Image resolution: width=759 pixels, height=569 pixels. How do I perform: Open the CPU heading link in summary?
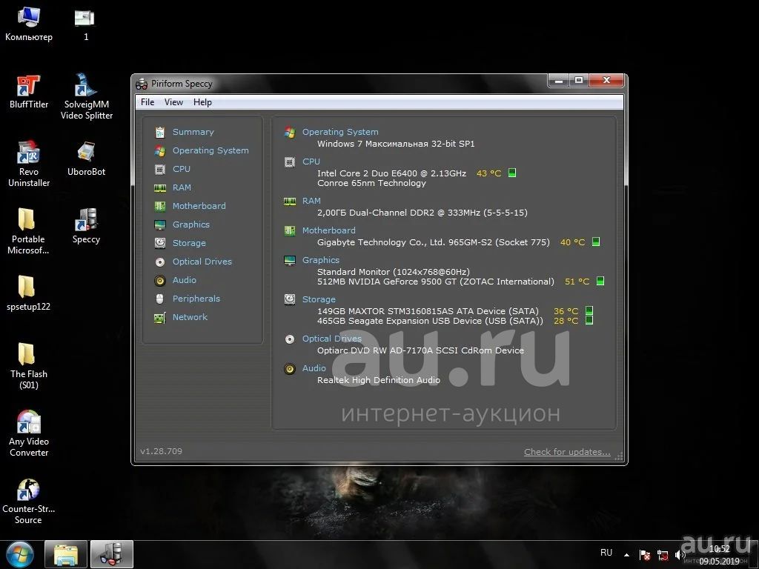click(x=311, y=162)
